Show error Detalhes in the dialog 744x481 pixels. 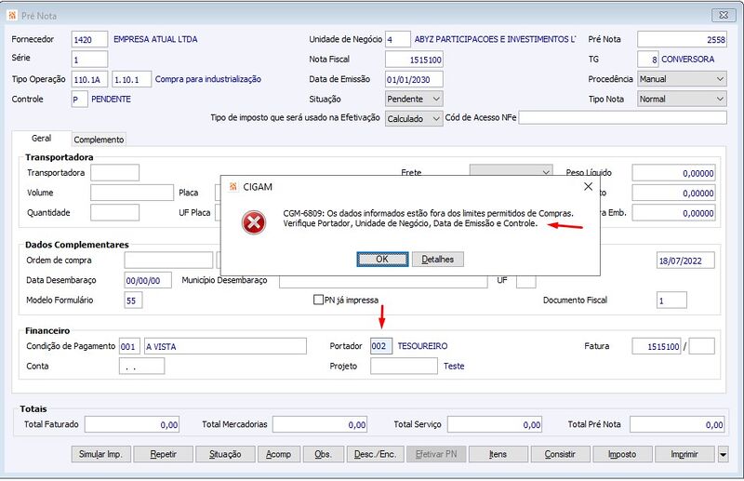pos(437,260)
